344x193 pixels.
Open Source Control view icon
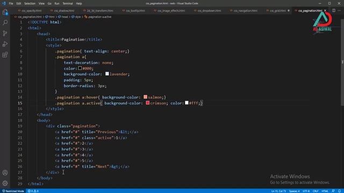(x=5, y=33)
